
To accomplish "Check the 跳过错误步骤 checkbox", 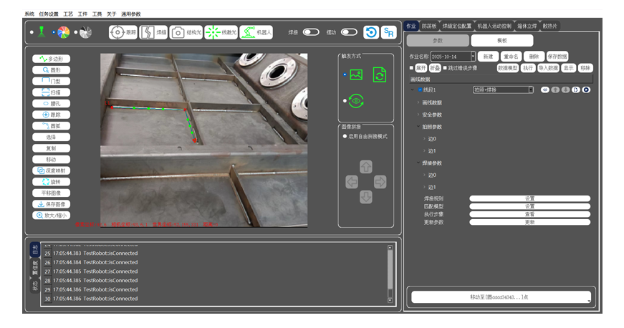I will [445, 68].
